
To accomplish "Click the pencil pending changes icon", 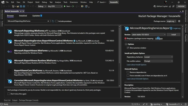I will coord(144,104).
